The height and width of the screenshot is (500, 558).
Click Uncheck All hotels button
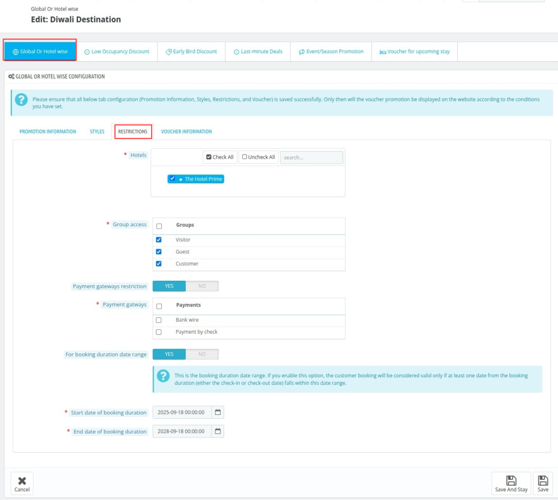(x=258, y=157)
